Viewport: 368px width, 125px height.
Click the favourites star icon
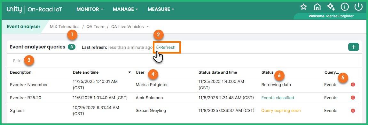coord(304,7)
